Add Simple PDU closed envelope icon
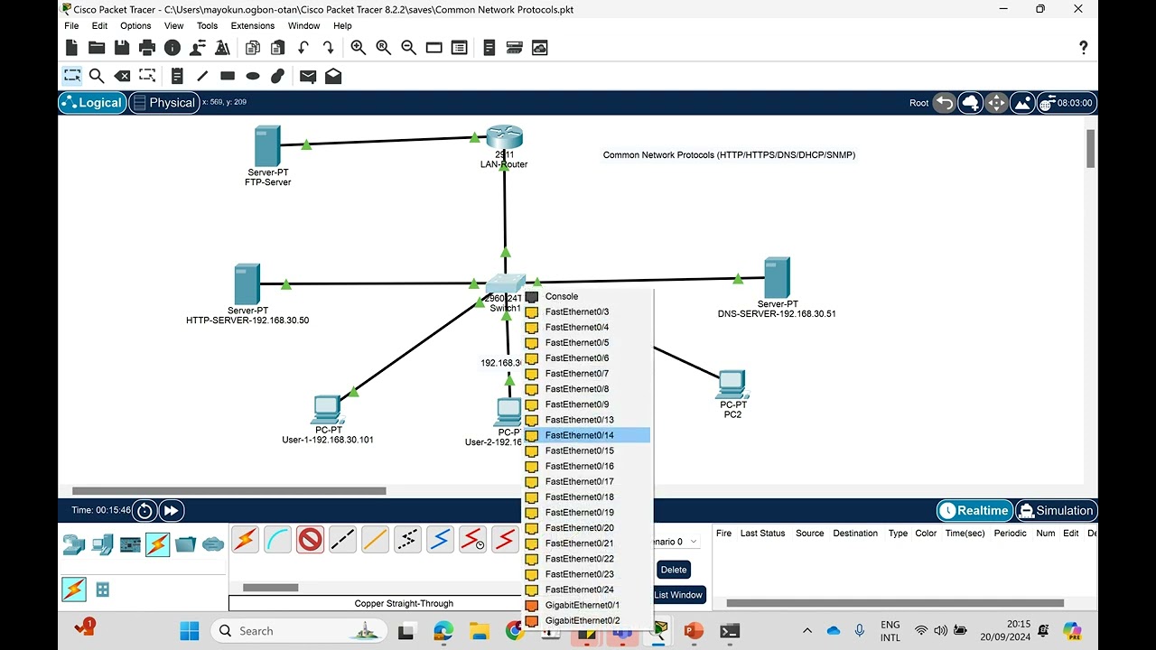The image size is (1156, 650). pos(308,77)
